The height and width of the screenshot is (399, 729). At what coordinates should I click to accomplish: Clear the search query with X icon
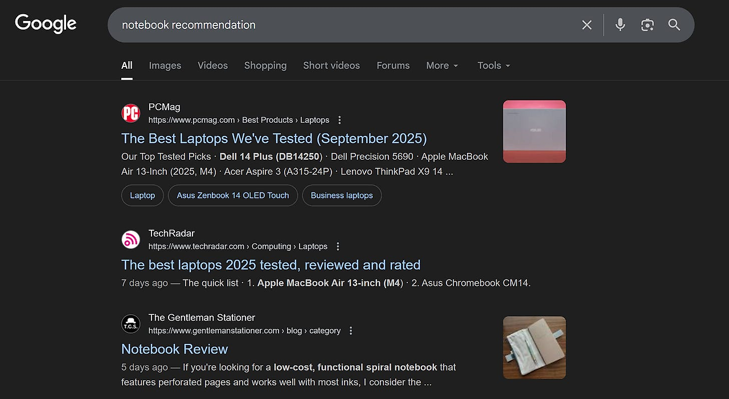coord(587,25)
